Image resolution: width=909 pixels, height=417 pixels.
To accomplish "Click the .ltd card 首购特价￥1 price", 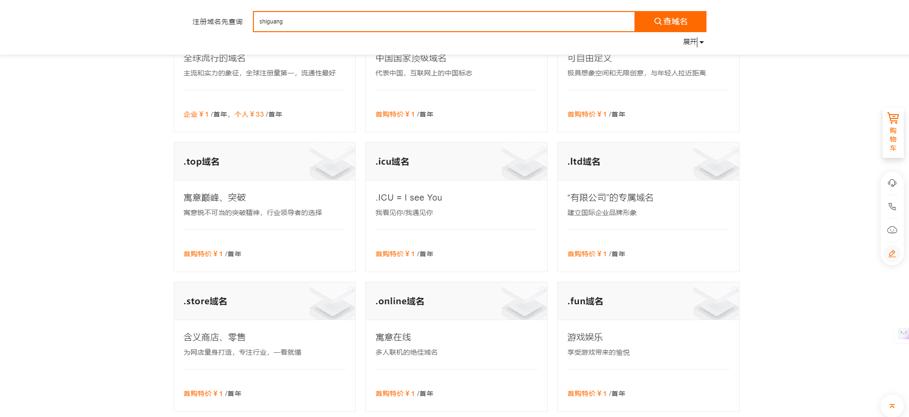I will pyautogui.click(x=587, y=254).
